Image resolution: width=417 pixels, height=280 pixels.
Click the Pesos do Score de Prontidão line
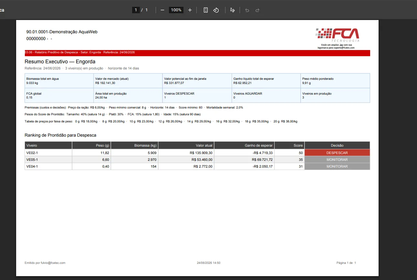(113, 114)
